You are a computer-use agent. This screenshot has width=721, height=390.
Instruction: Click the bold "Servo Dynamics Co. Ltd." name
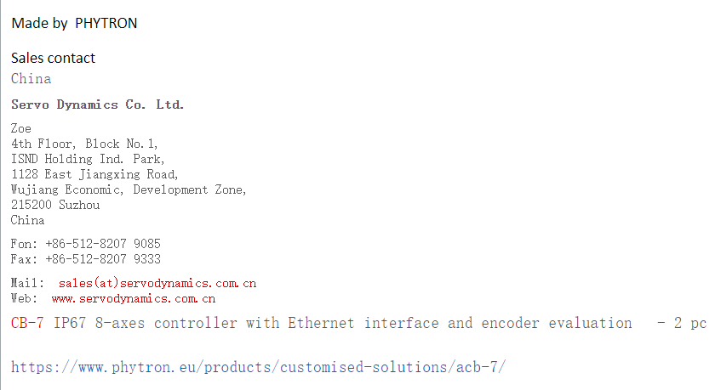[97, 105]
